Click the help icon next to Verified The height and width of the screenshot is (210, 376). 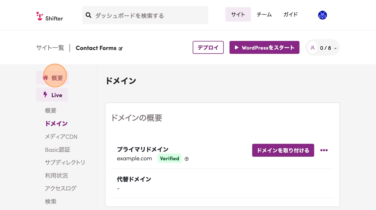[187, 159]
